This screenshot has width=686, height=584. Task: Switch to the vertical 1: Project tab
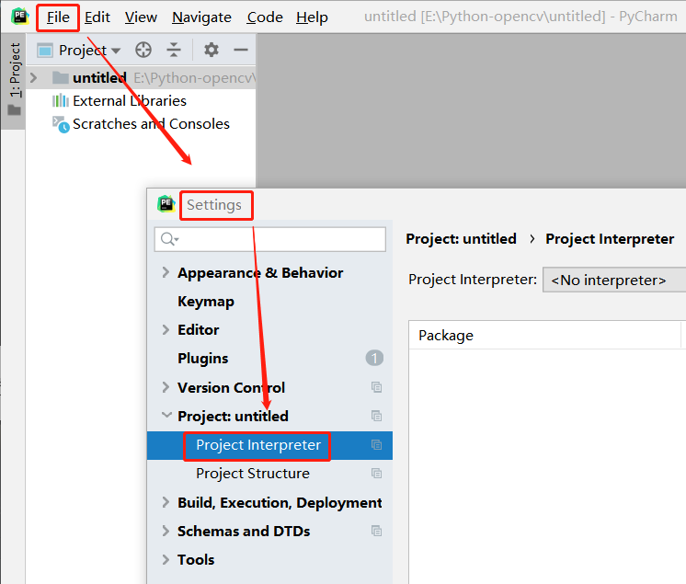pyautogui.click(x=14, y=71)
